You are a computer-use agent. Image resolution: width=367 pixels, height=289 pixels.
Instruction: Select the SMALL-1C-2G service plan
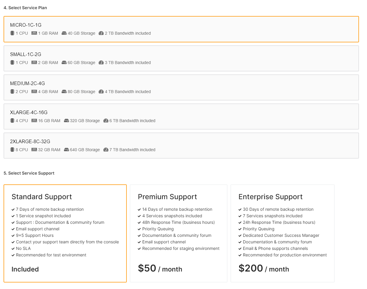pyautogui.click(x=181, y=58)
